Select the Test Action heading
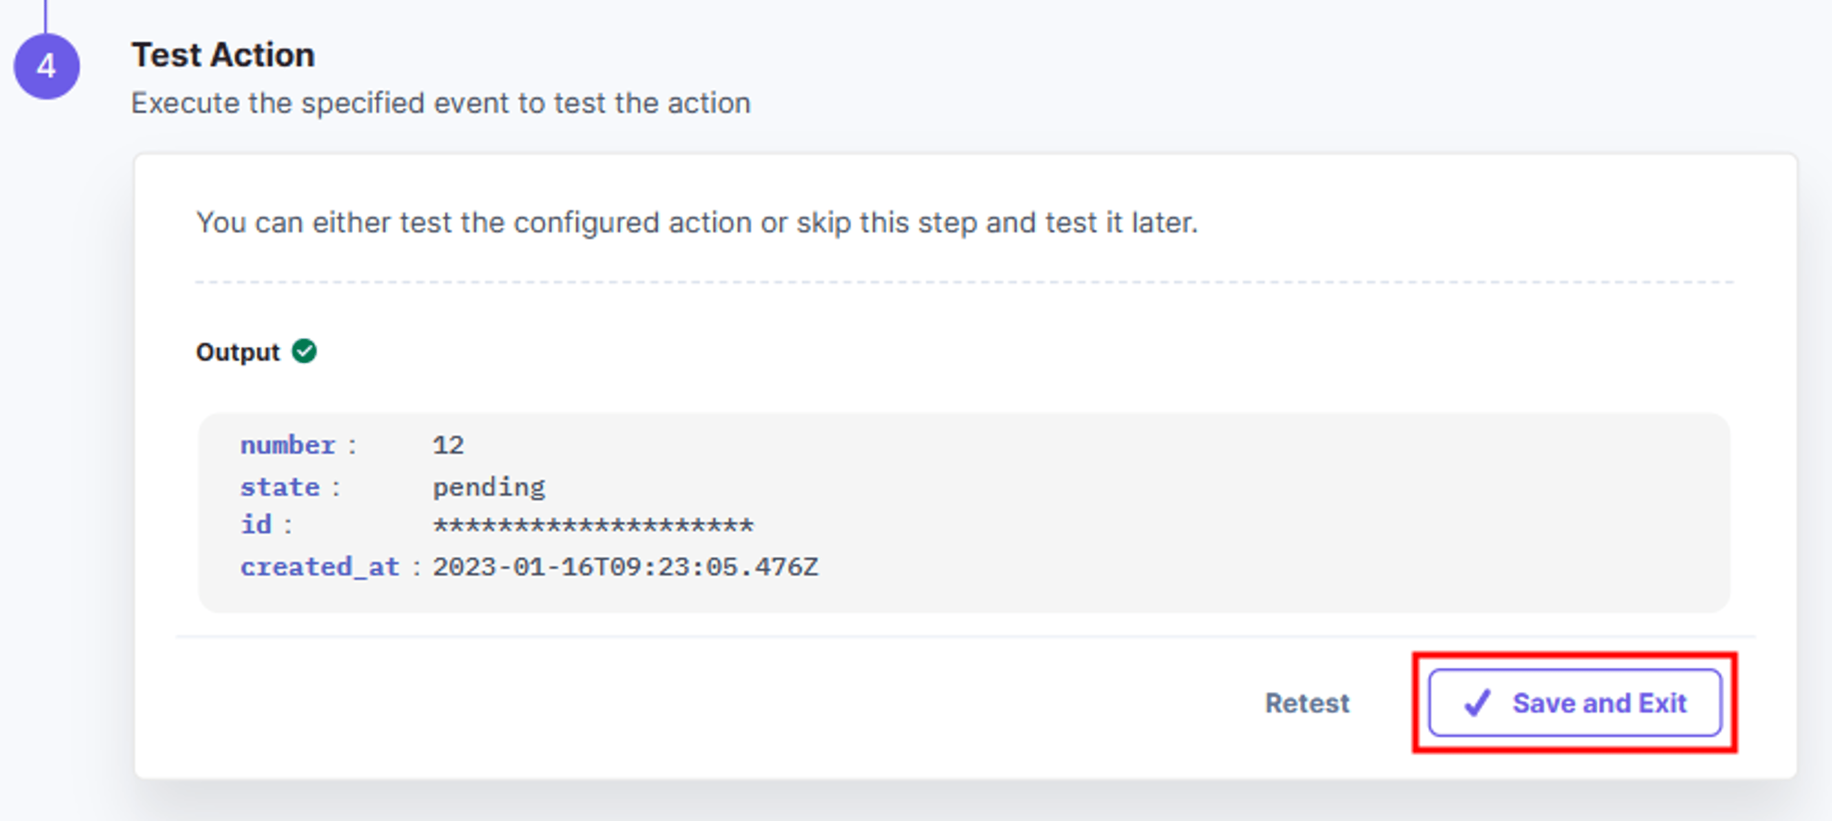 (x=223, y=55)
